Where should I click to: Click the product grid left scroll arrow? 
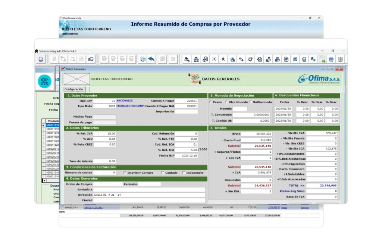pyautogui.click(x=44, y=180)
